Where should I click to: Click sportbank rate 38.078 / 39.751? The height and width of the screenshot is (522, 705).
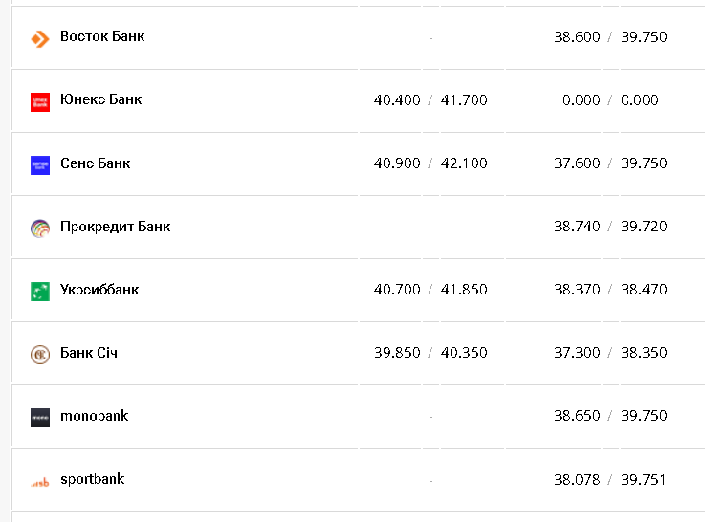click(609, 479)
